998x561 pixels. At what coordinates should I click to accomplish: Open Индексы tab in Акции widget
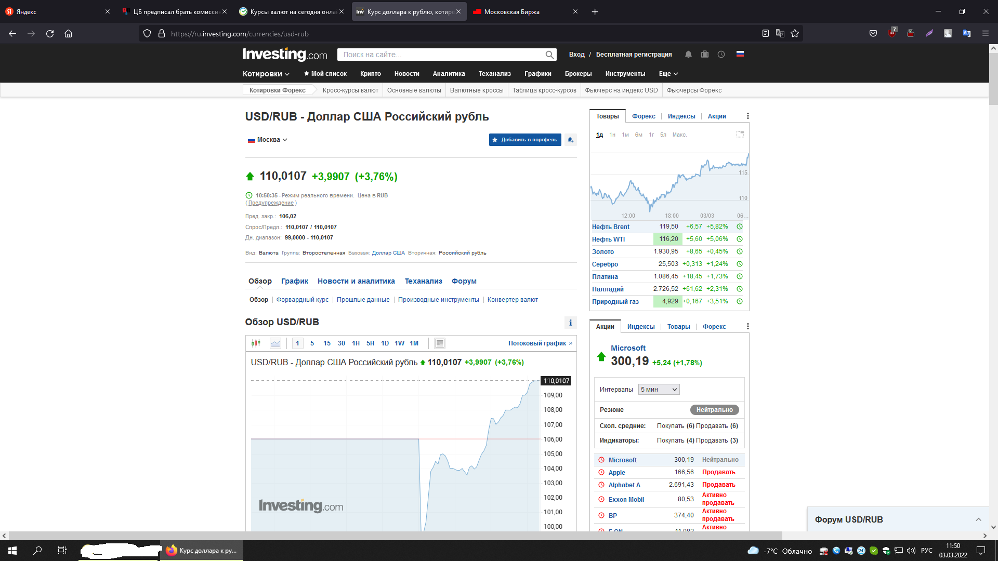click(641, 327)
